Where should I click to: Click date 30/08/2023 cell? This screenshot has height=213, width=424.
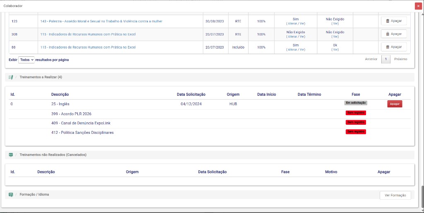click(x=215, y=21)
